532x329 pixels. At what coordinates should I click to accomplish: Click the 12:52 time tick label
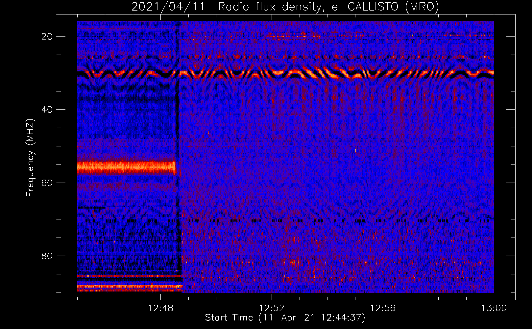click(272, 308)
